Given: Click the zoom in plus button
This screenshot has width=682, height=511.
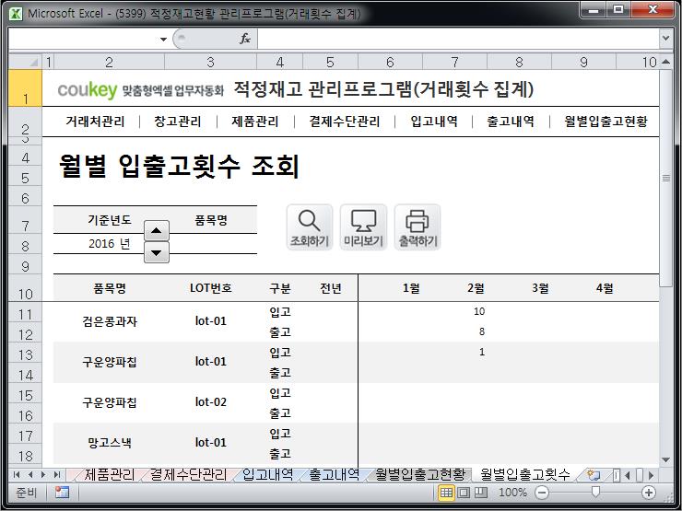Looking at the screenshot, I should point(649,493).
